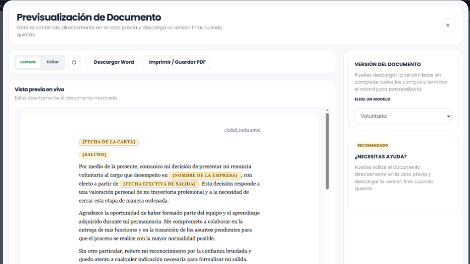Select the [FECHA DE LA CARTA] placeholder
470x264 pixels.
pos(108,142)
